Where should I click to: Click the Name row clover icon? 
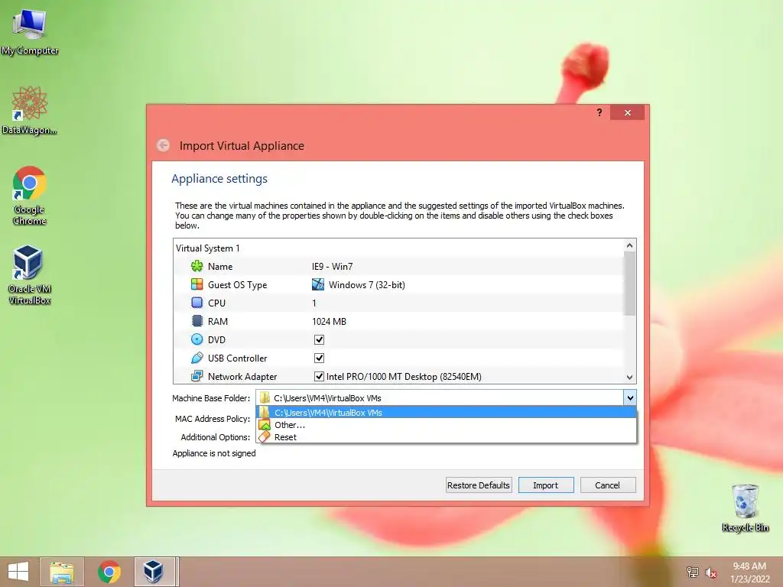coord(197,266)
